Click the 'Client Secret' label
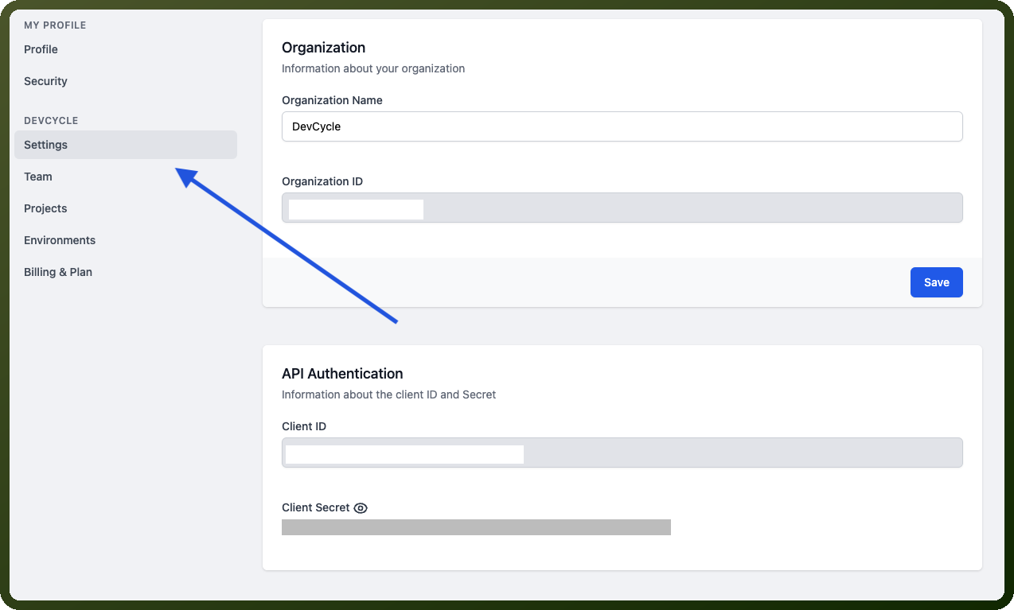This screenshot has width=1014, height=610. [316, 507]
